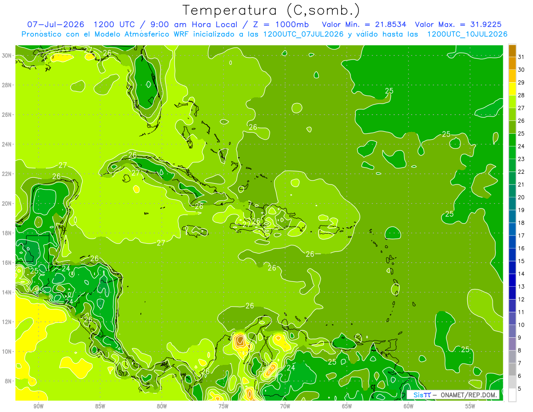The height and width of the screenshot is (412, 533).
Task: Click the color scale label '14'
Action: [x=521, y=274]
